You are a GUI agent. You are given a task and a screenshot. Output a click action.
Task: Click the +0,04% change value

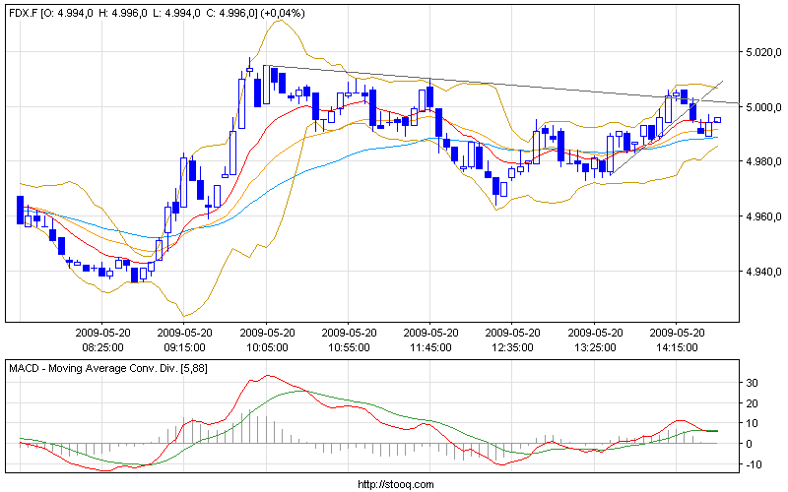282,14
